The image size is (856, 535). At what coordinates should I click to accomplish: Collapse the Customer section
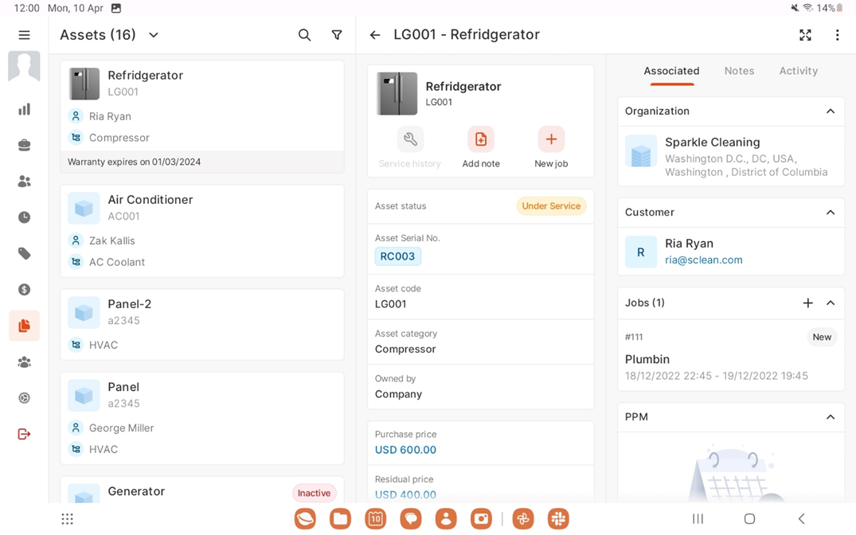[830, 213]
